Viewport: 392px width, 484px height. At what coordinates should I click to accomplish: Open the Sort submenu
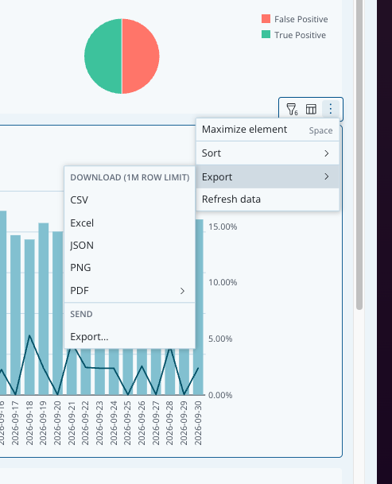(267, 153)
